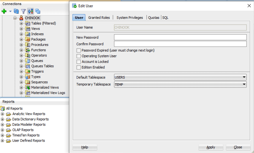Select Data Modeler Reports in the tree

(x=29, y=125)
